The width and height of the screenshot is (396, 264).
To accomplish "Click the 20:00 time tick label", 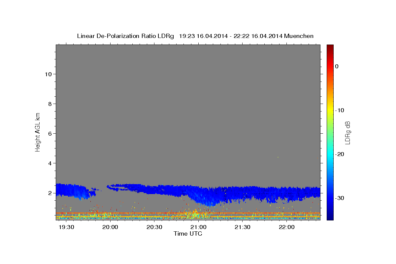I will [111, 227].
